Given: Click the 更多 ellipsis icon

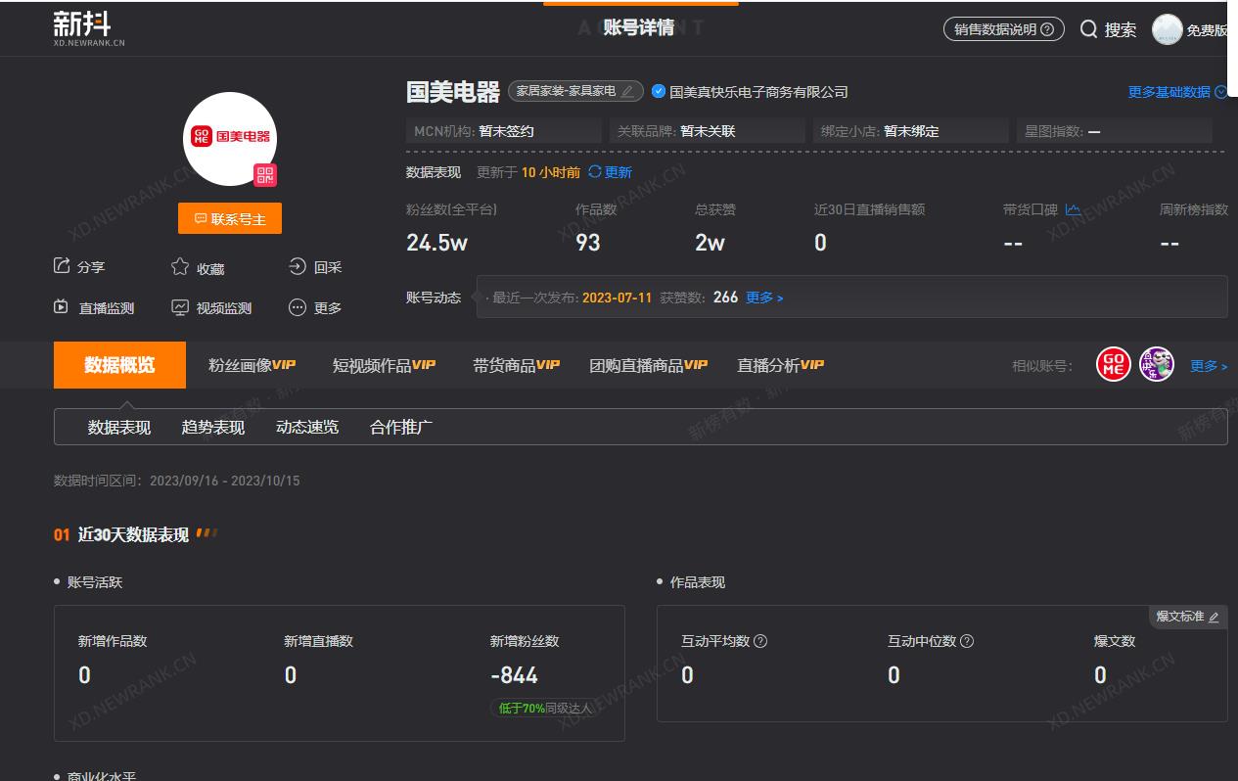Looking at the screenshot, I should click(x=298, y=307).
